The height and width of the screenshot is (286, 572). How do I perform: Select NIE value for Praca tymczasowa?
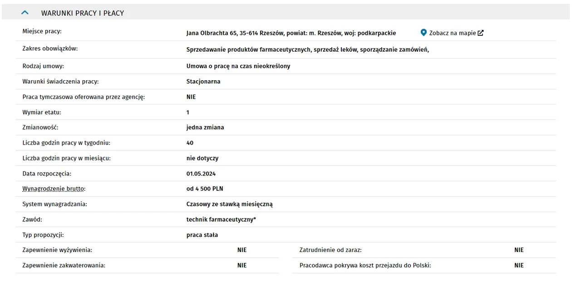pos(191,97)
